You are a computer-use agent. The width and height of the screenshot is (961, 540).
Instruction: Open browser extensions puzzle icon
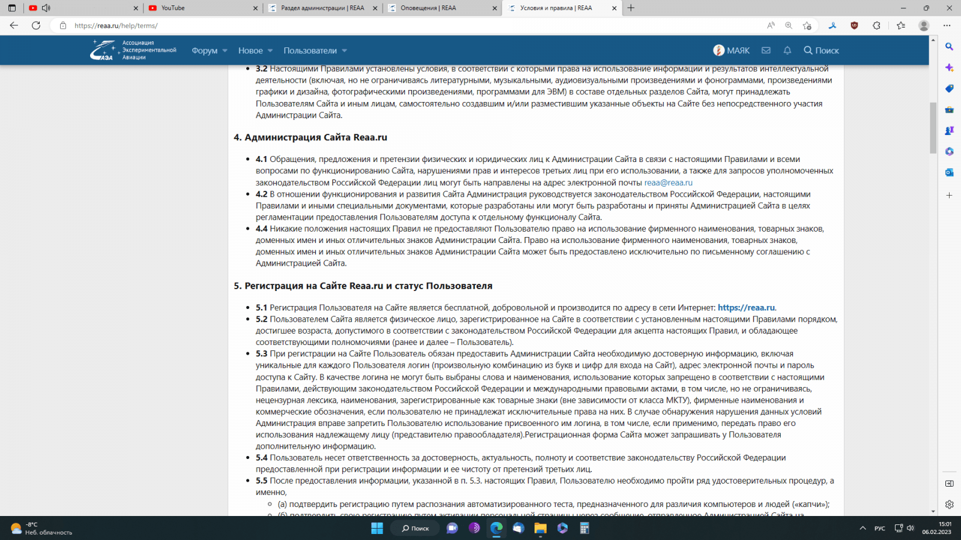(876, 25)
